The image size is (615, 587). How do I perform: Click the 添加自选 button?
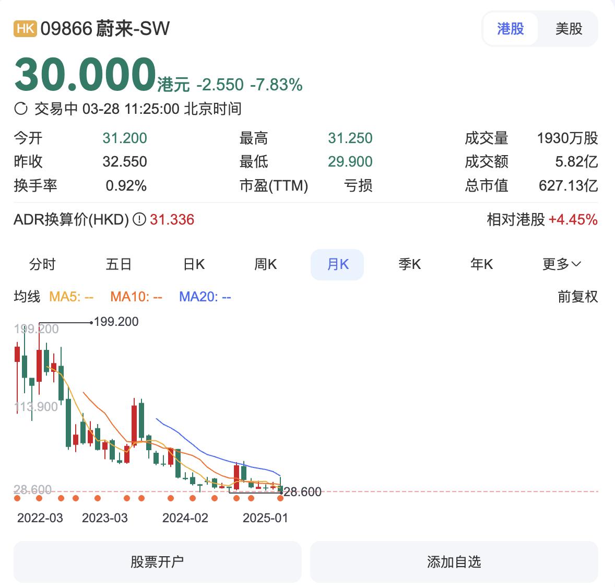coord(454,562)
